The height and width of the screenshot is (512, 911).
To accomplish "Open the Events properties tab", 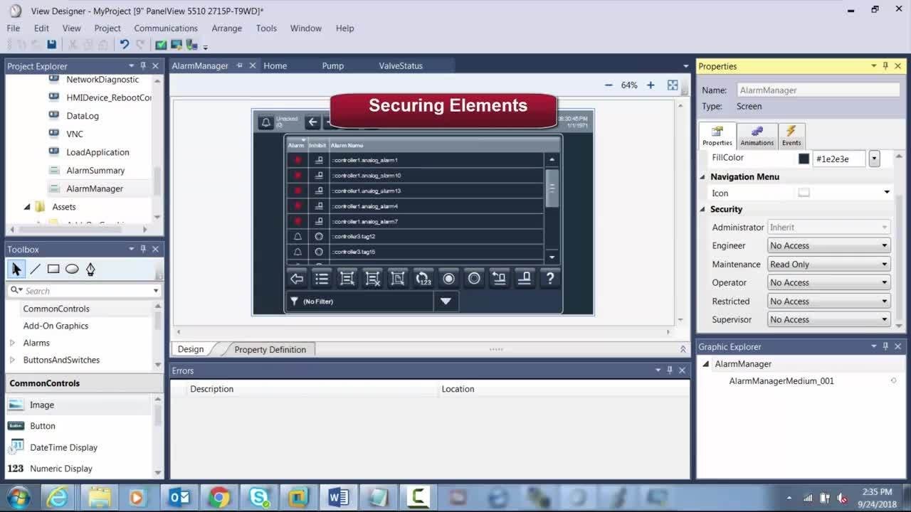I will (x=791, y=136).
